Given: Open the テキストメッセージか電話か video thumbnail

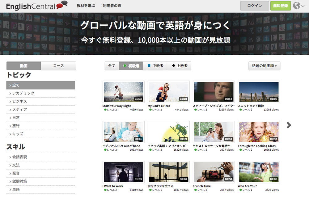Looking at the screenshot, I should pos(214,132).
